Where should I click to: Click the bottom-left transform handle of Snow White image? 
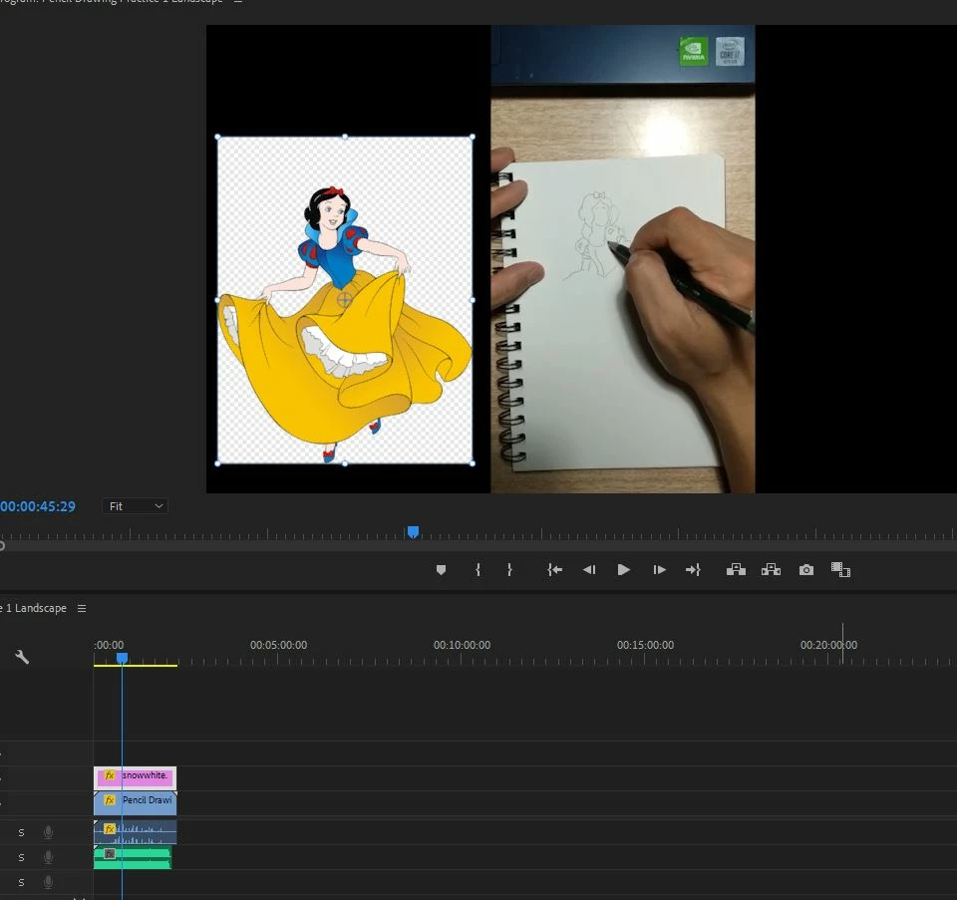tap(218, 463)
